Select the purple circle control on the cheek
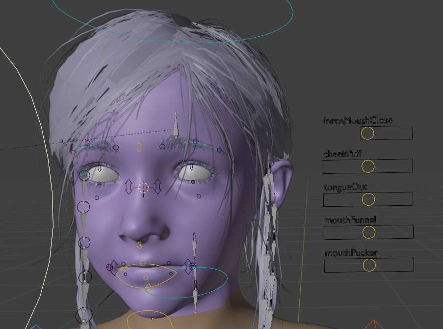Image resolution: width=443 pixels, height=329 pixels. (97, 197)
